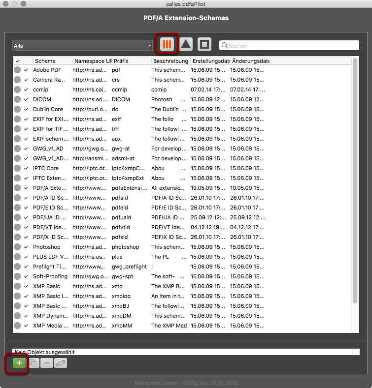Click the square icon in the toolbar
The width and height of the screenshot is (372, 388).
point(204,44)
